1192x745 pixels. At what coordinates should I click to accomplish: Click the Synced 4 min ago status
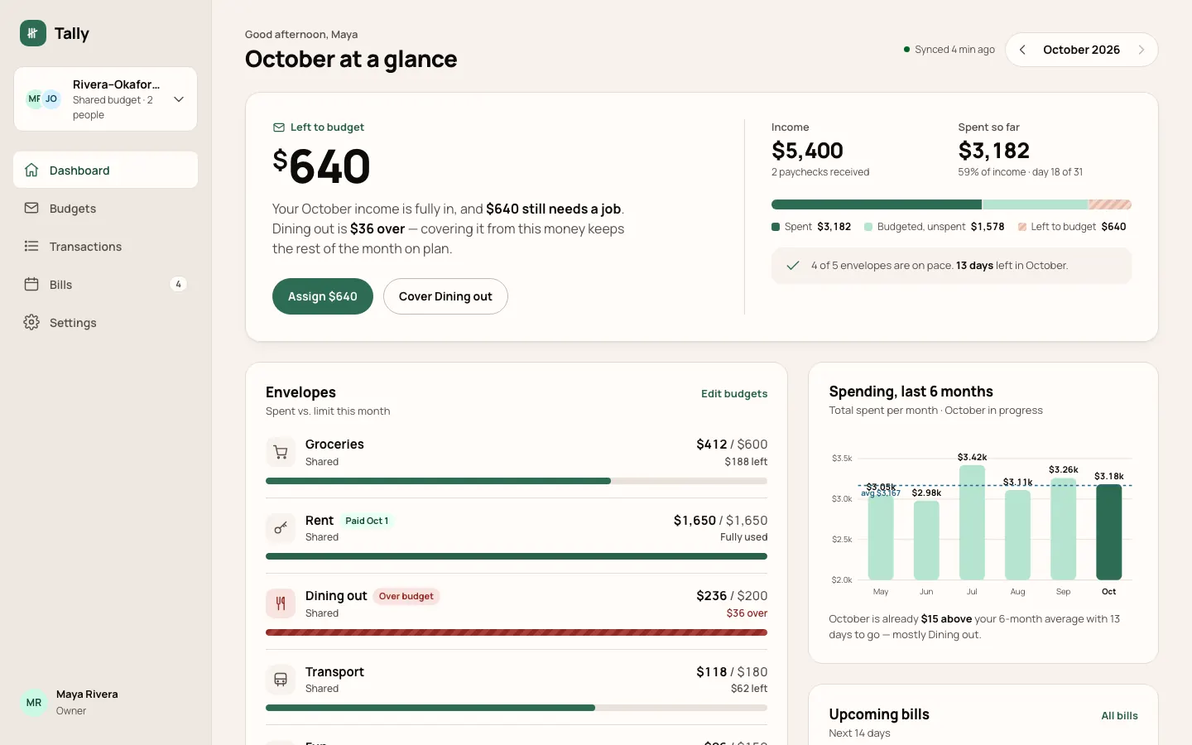pos(949,50)
